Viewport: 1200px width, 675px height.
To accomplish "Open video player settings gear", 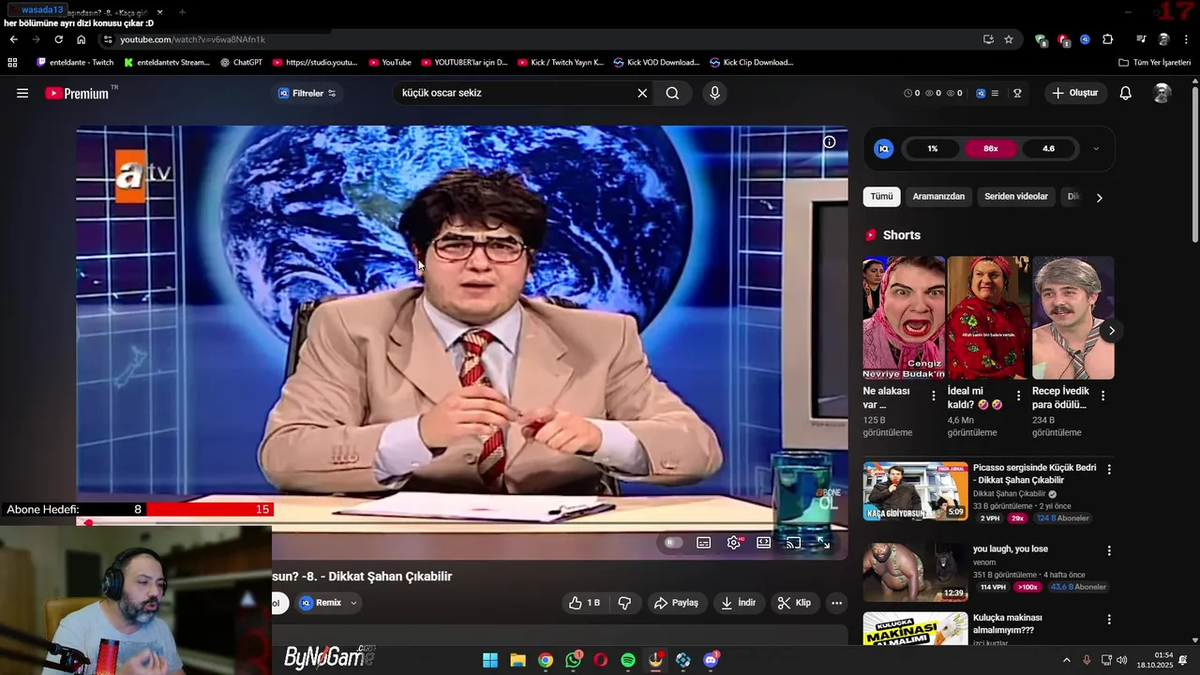I will [x=734, y=543].
